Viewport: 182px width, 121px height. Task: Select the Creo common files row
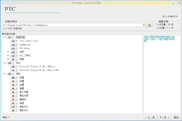[29, 41]
